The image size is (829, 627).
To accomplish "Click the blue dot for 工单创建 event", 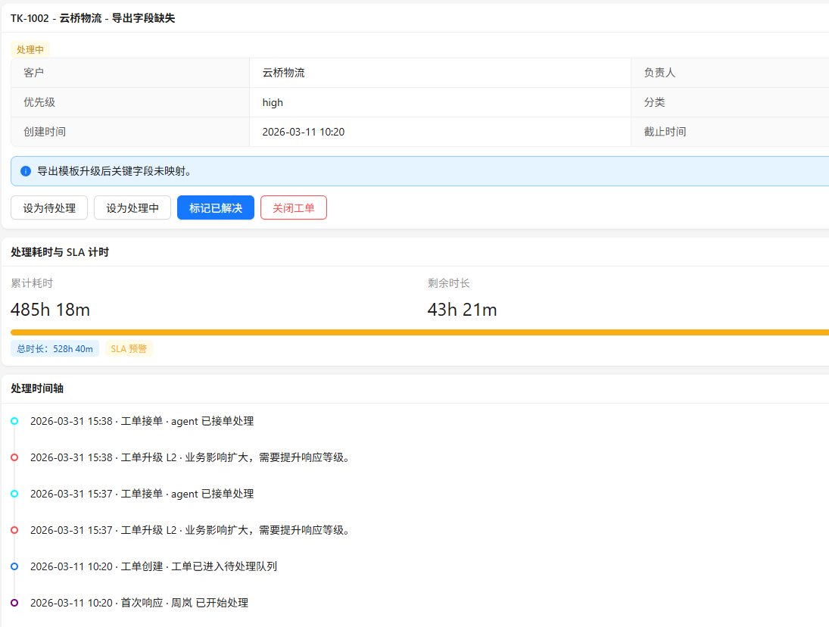I will tap(14, 566).
